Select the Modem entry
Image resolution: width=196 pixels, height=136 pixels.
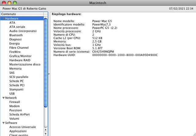[x=14, y=106]
